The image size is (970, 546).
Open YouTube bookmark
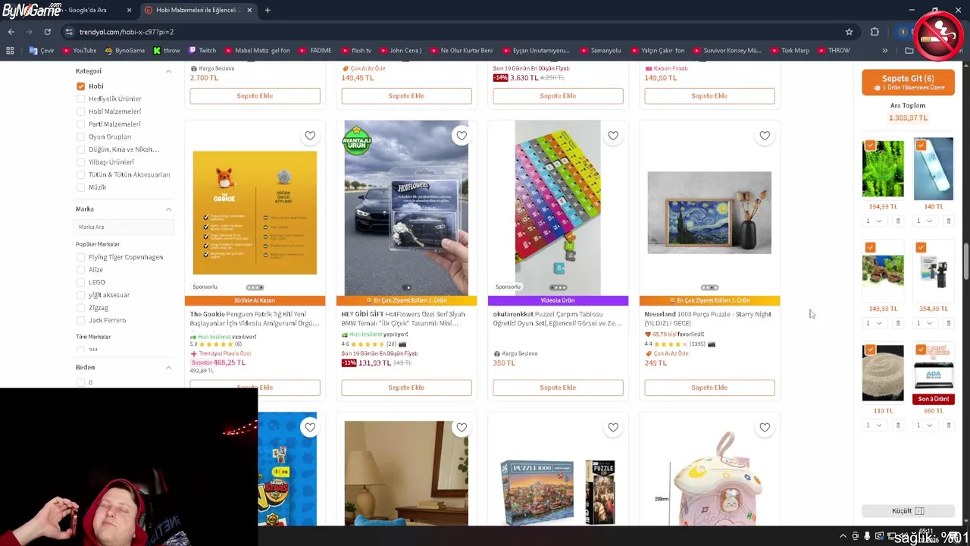tap(79, 51)
